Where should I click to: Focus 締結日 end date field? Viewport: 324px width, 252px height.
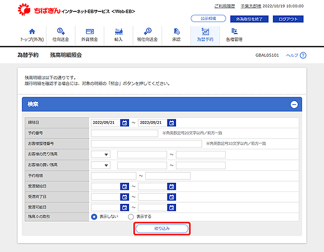click(153, 123)
